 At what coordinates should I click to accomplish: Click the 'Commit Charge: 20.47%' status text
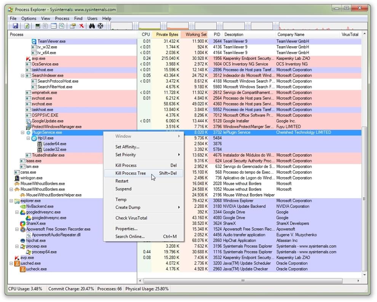(71, 289)
